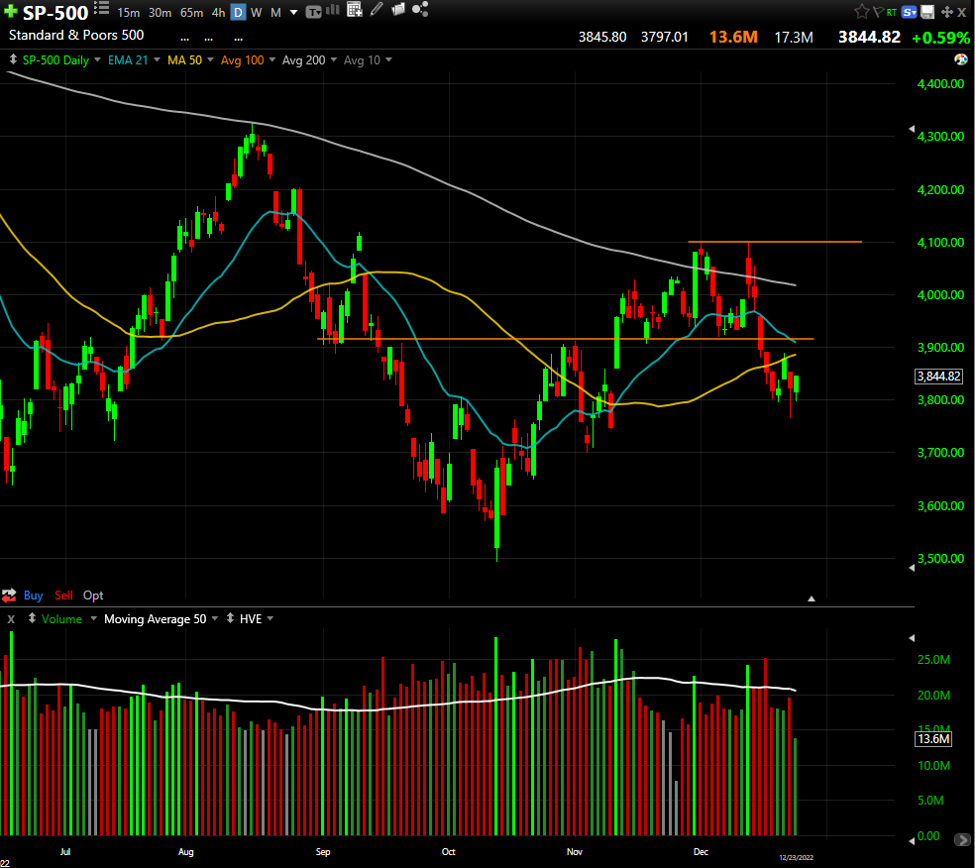975x868 pixels.
Task: Click the RT real-time indicator
Action: [x=892, y=13]
